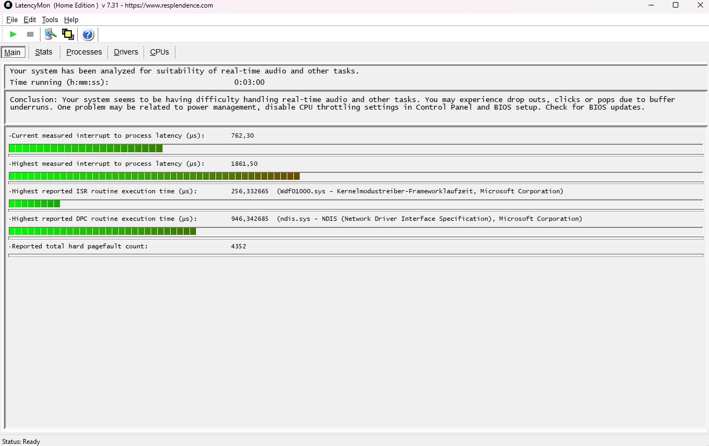The image size is (709, 446).
Task: Click the current interrupt to process latency bar
Action: 356,148
